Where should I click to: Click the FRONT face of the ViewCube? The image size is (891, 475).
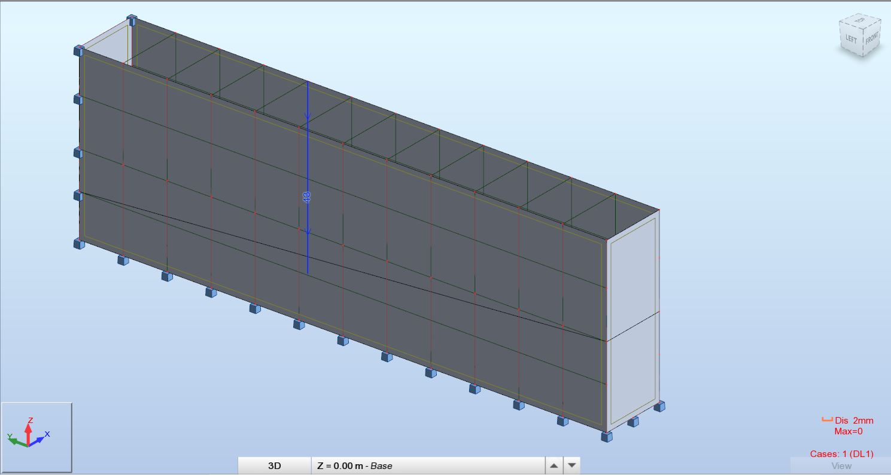click(x=872, y=38)
